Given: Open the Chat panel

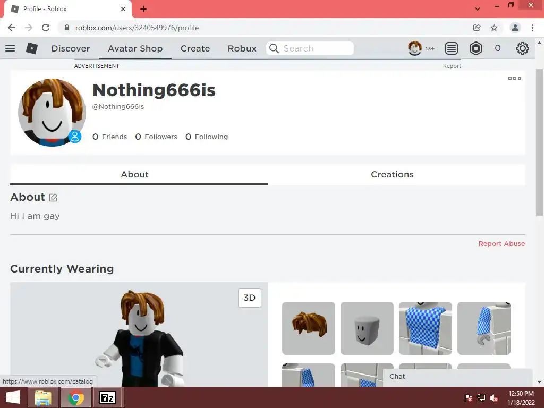Looking at the screenshot, I should click(x=457, y=377).
